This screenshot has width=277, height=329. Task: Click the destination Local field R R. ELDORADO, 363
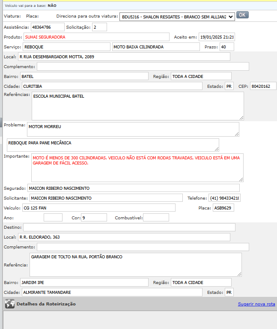(124, 237)
